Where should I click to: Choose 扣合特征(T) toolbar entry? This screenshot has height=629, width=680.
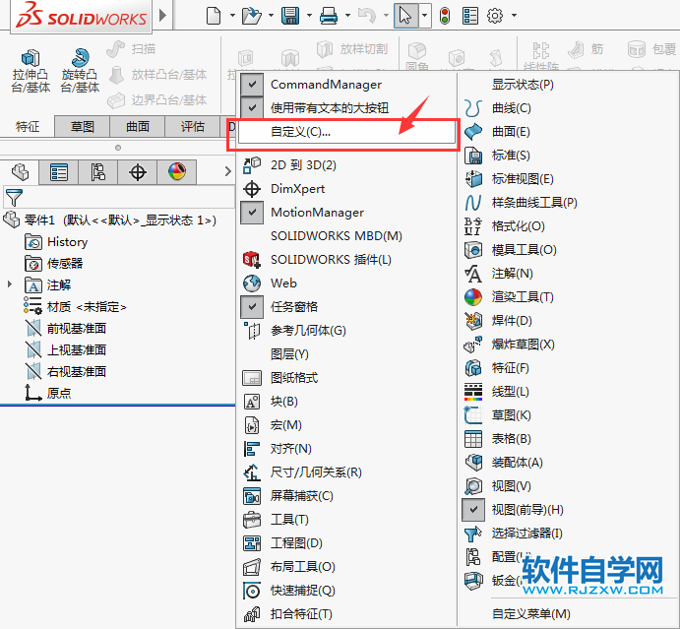point(346,614)
